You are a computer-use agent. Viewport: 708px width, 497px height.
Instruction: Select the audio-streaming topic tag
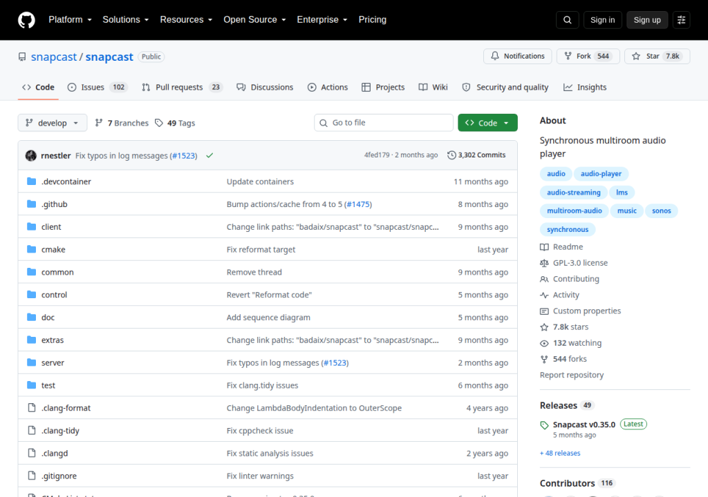tap(573, 193)
